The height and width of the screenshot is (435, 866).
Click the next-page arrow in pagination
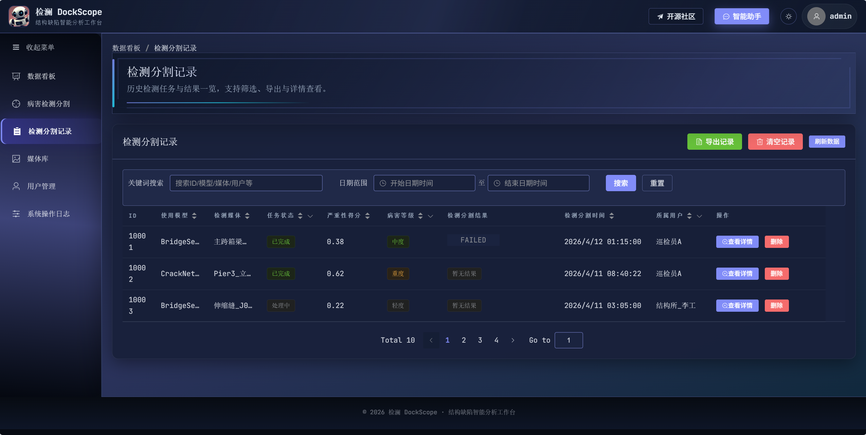[513, 340]
